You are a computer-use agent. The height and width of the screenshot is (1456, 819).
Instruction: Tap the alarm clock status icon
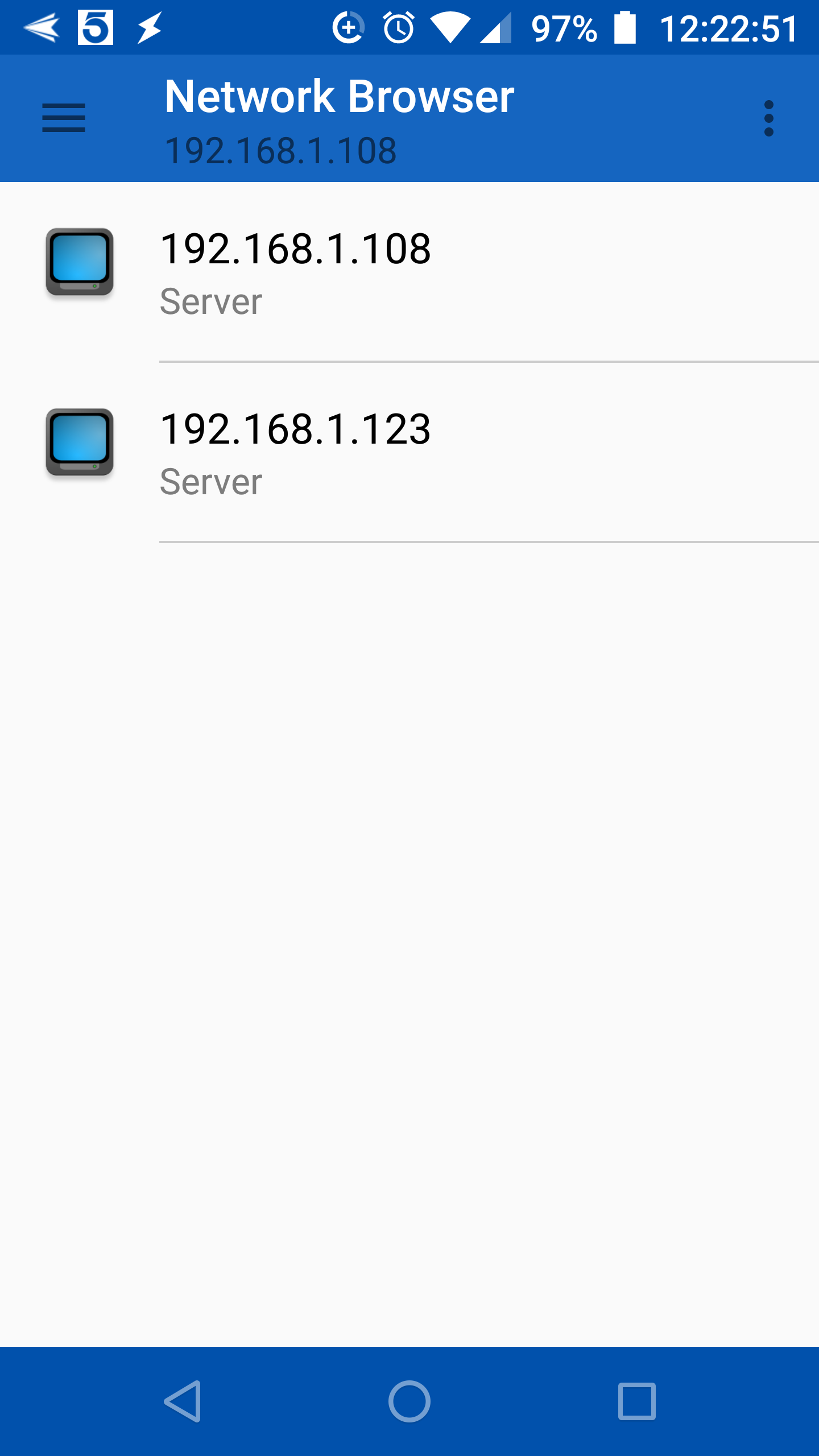tap(399, 27)
